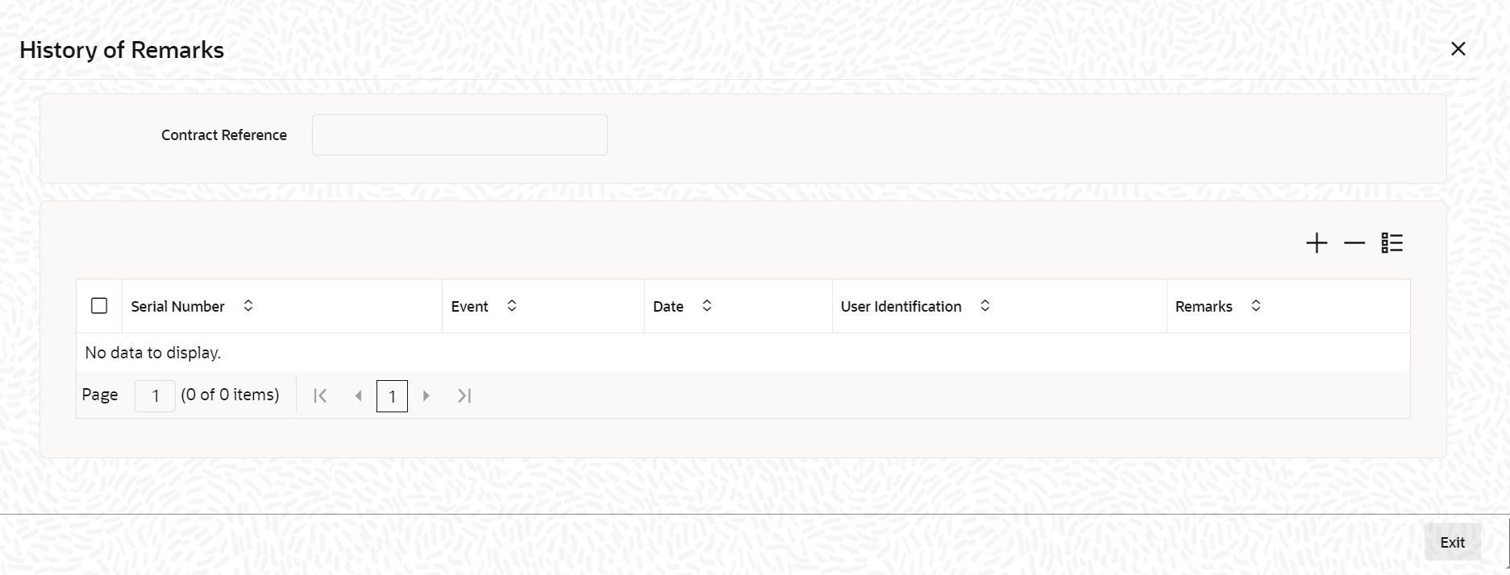Sort by User Identification column arrows

pyautogui.click(x=984, y=306)
